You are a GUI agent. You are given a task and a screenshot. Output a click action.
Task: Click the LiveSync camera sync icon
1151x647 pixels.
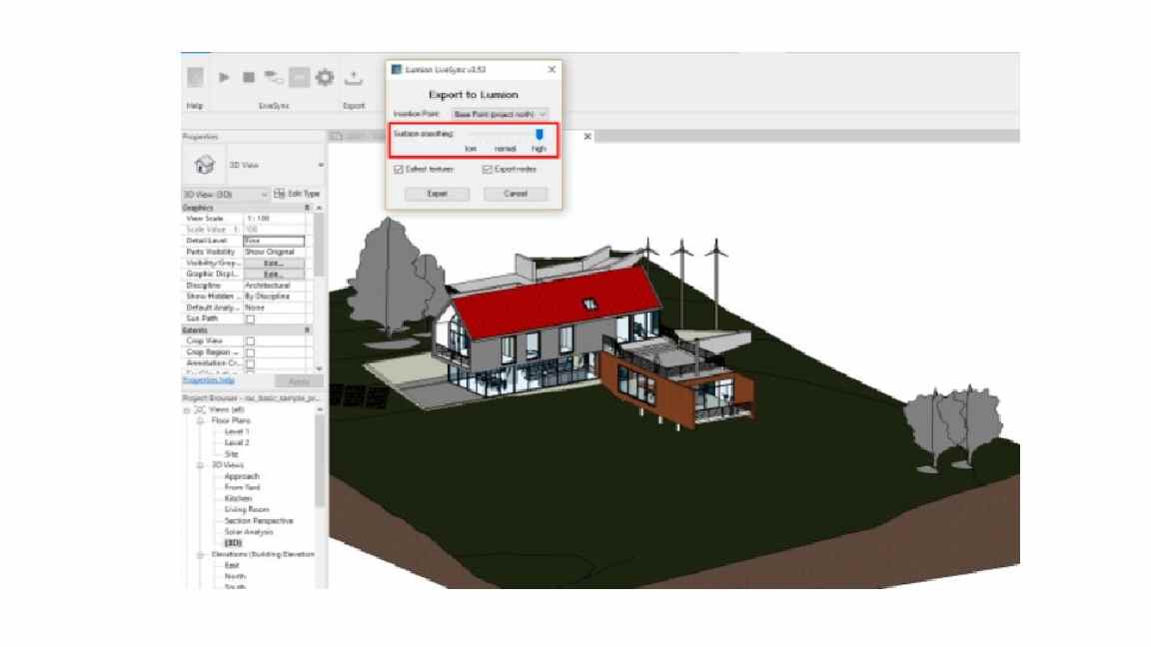click(x=274, y=77)
